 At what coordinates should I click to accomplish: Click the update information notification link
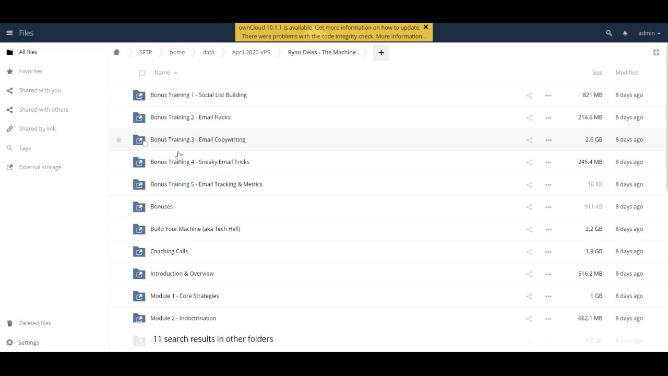click(x=329, y=27)
